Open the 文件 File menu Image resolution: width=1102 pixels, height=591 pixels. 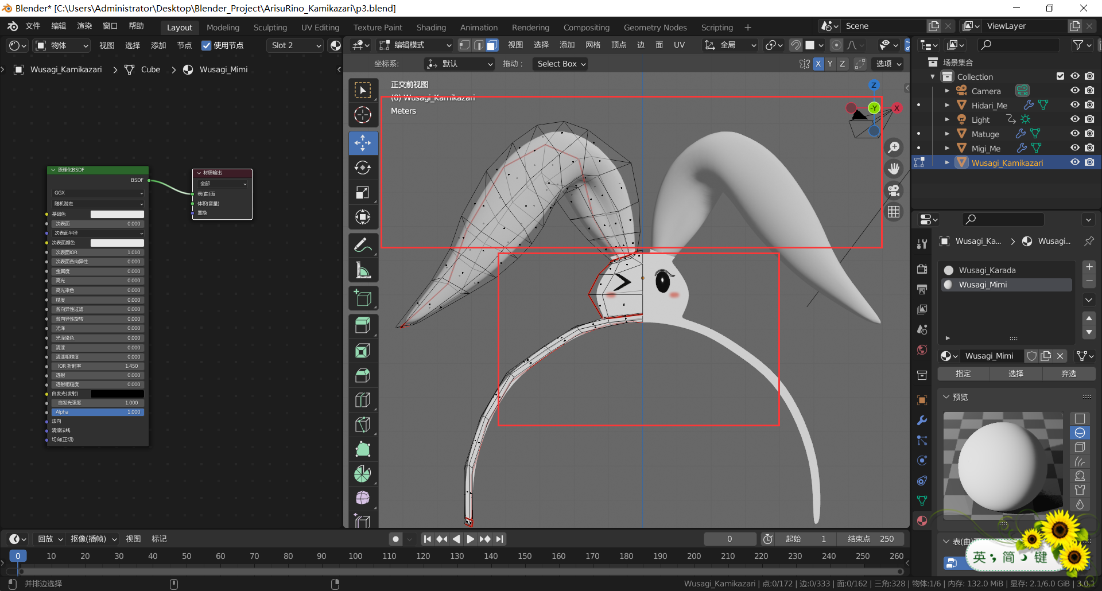pos(33,26)
